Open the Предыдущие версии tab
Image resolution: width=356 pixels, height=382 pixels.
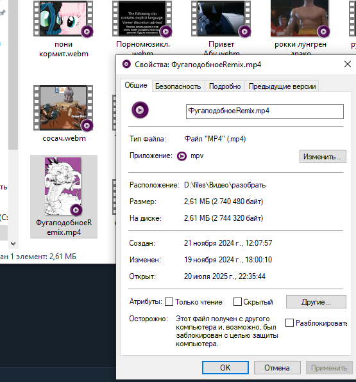(282, 86)
